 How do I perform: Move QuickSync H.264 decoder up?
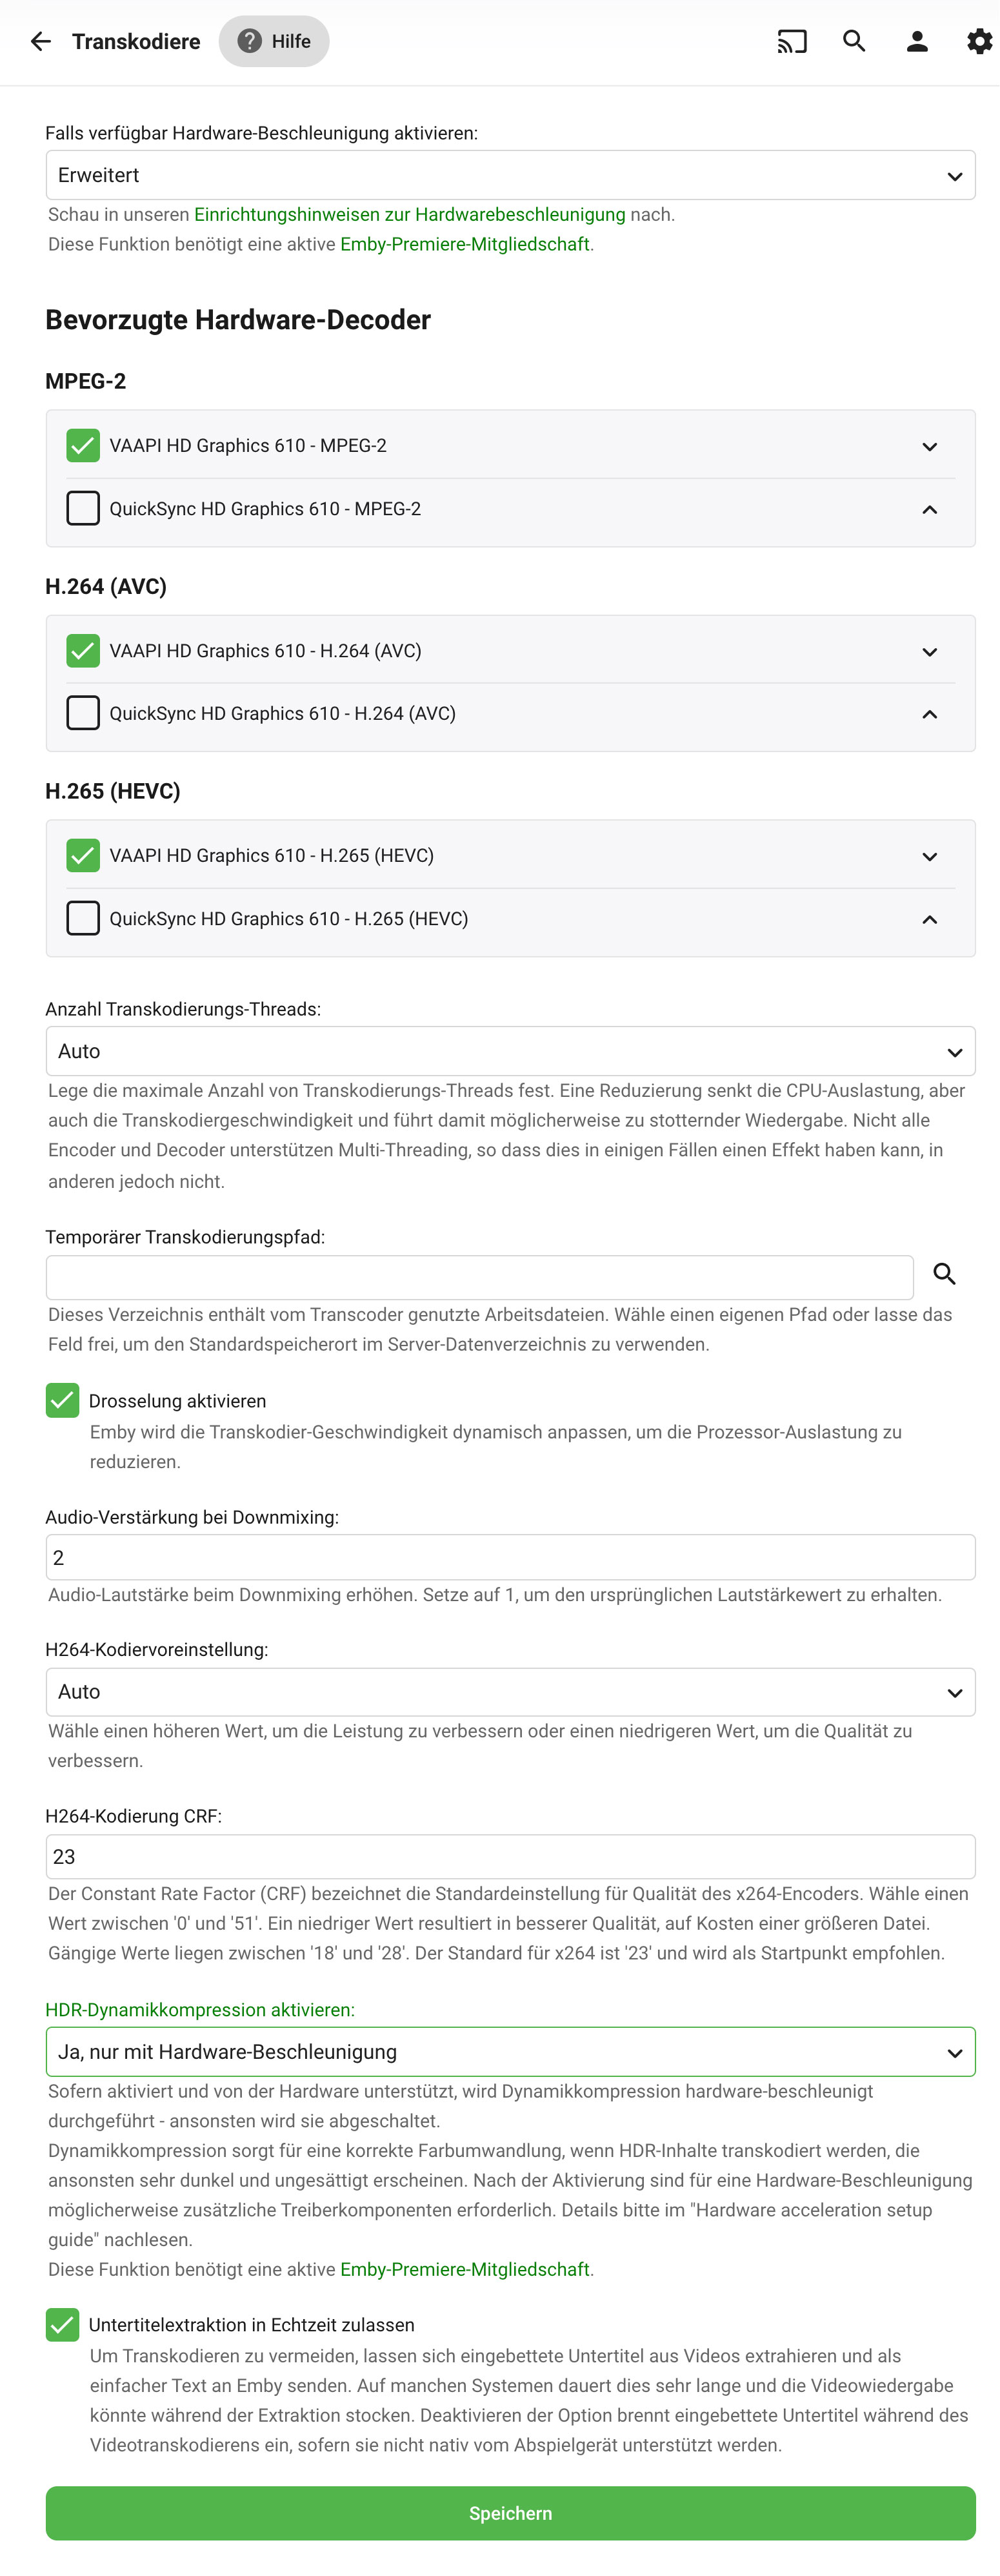point(930,714)
